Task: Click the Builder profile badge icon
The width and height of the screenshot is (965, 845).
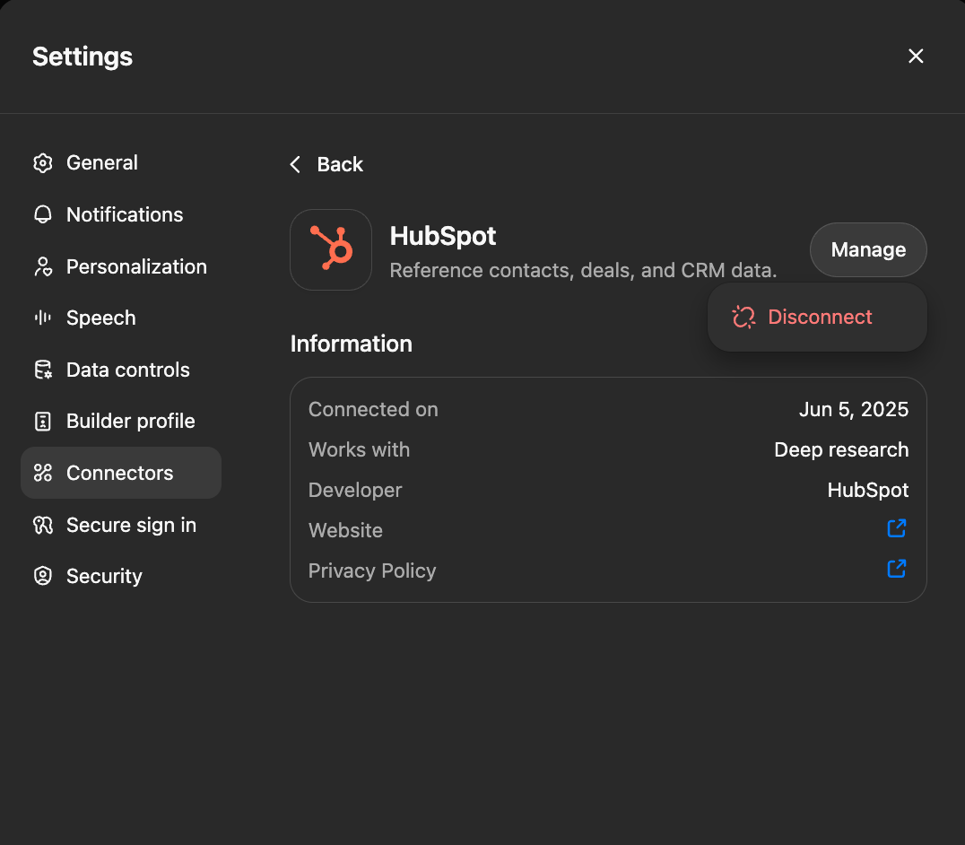Action: coord(42,422)
